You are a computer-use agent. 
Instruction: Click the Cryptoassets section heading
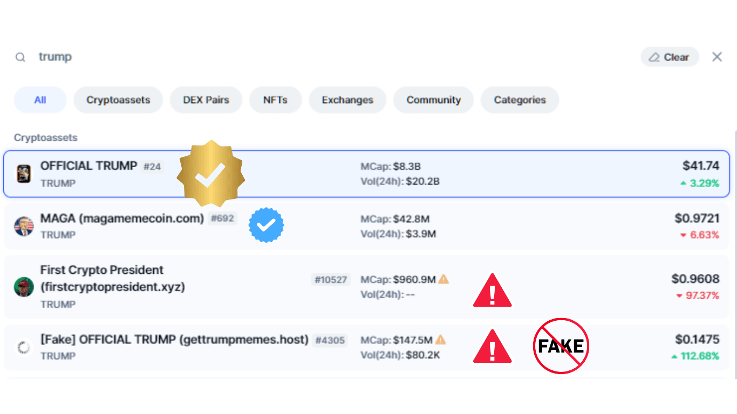46,138
